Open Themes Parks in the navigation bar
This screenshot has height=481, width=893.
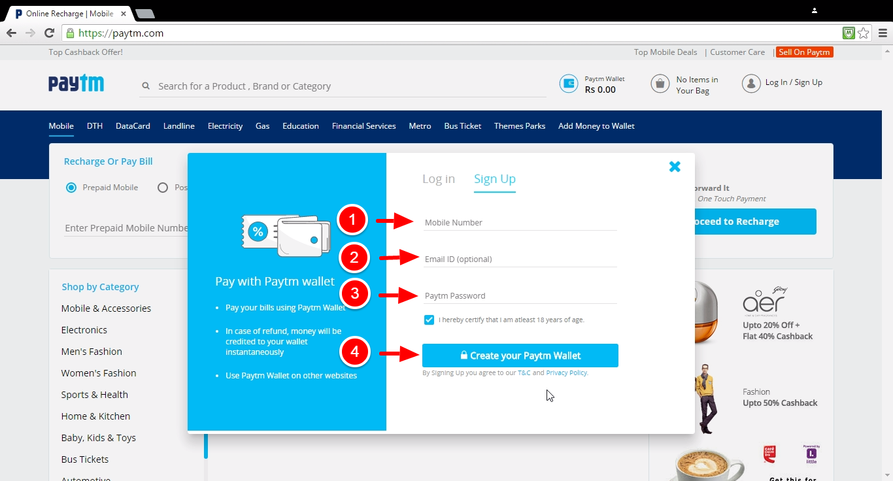tap(520, 126)
